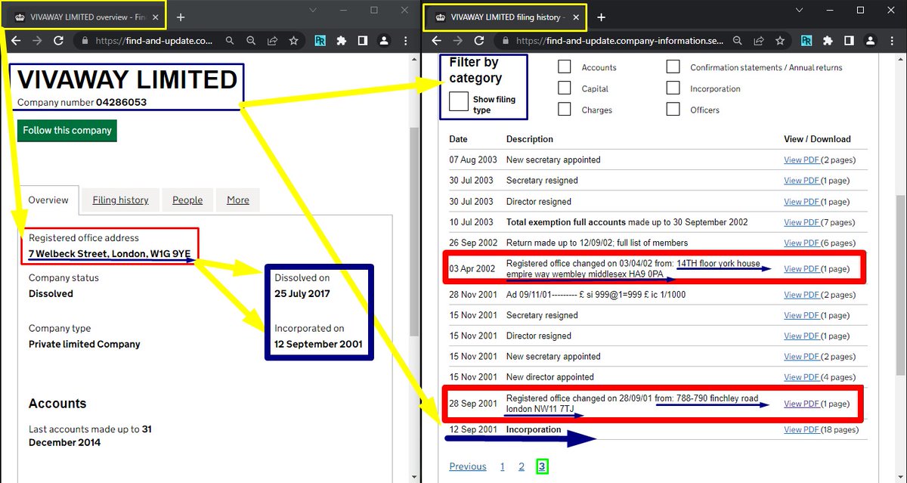Tick the Capital filter checkbox
This screenshot has height=483, width=907.
564,88
